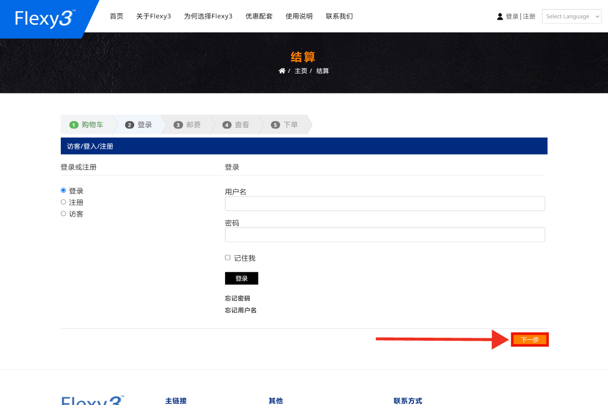
Task: Select the 注册 radio option
Action: coord(63,202)
